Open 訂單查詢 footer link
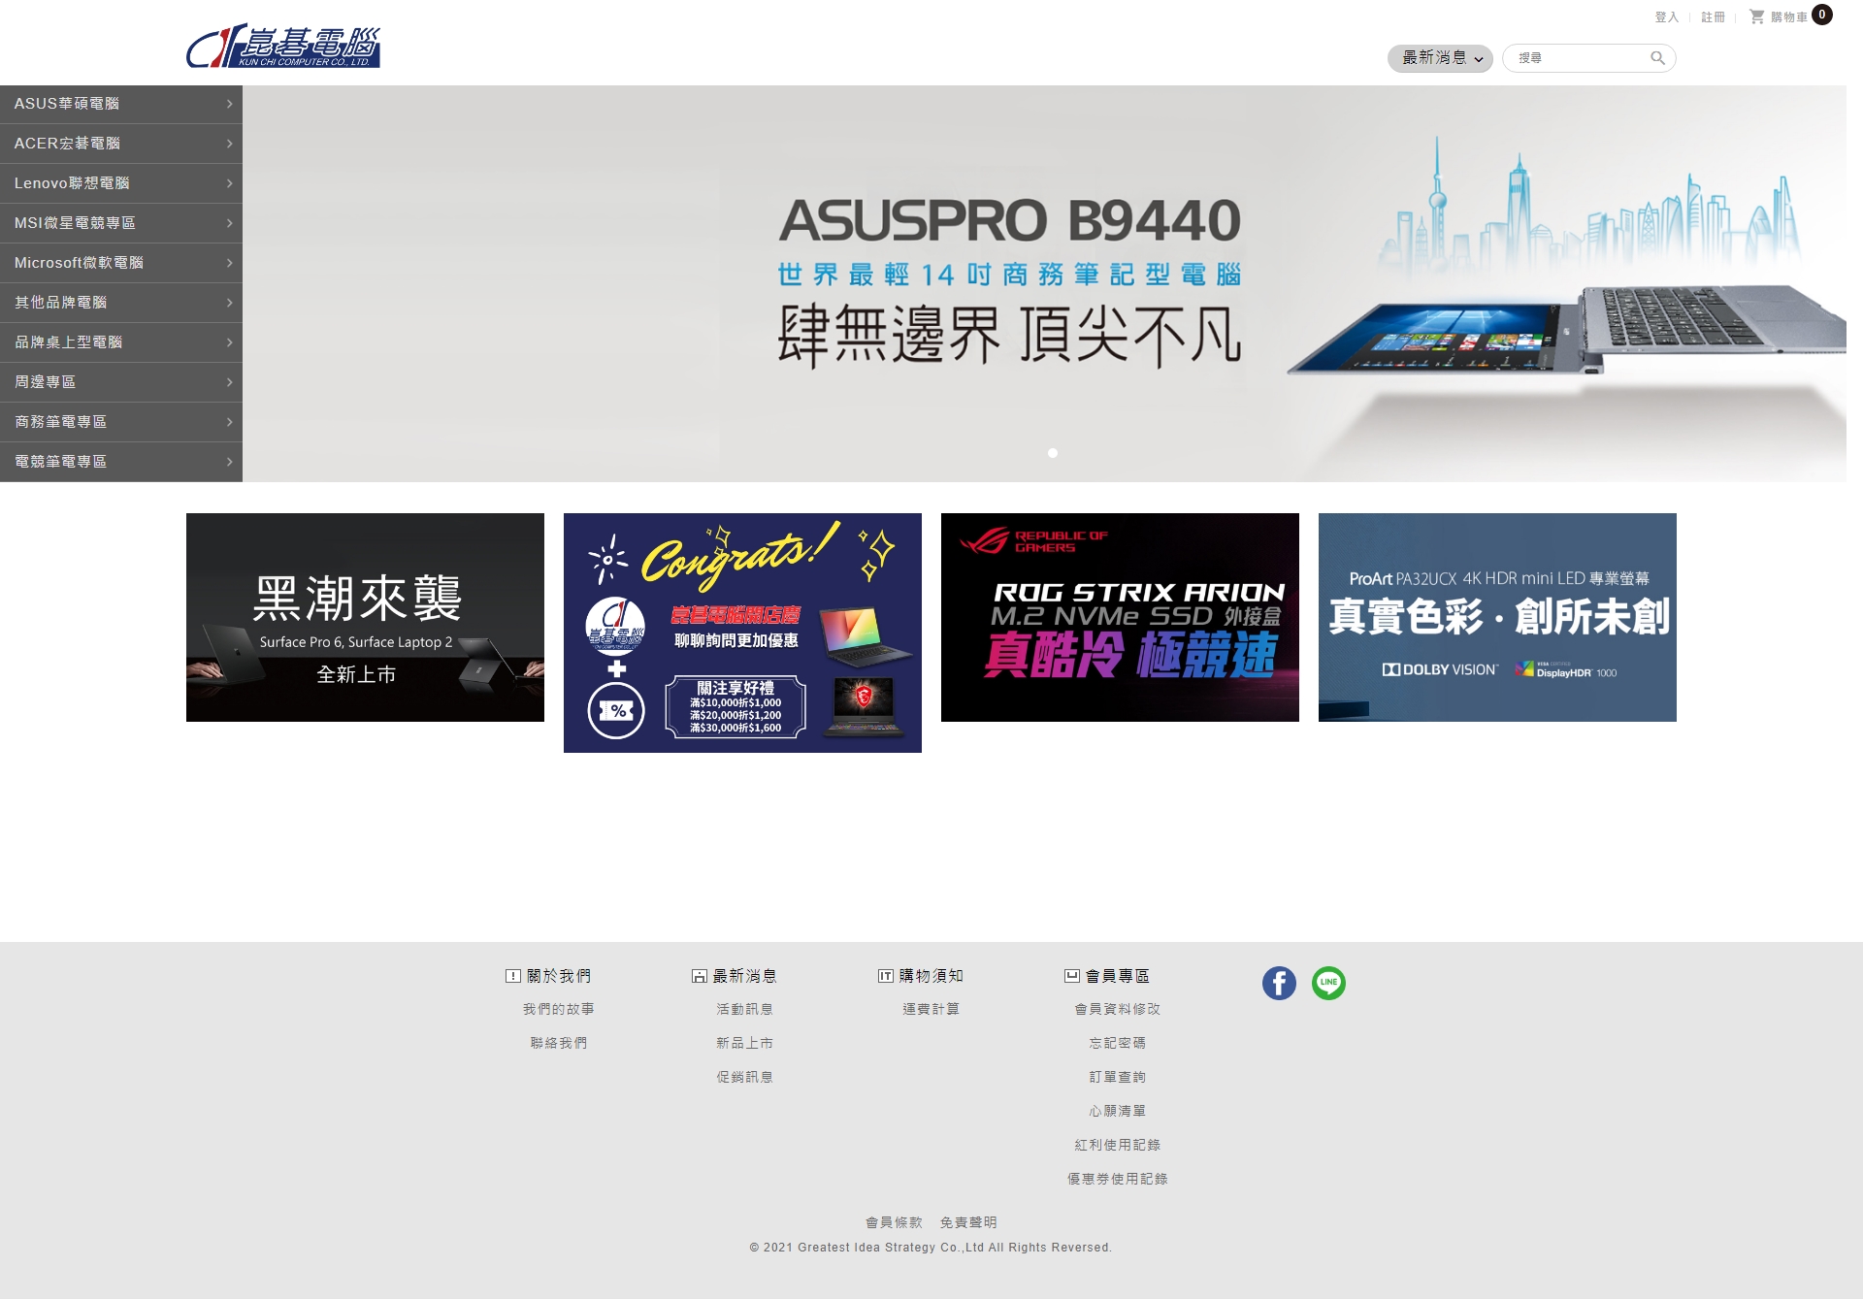Screen dimensions: 1863x1299 tap(1118, 1077)
